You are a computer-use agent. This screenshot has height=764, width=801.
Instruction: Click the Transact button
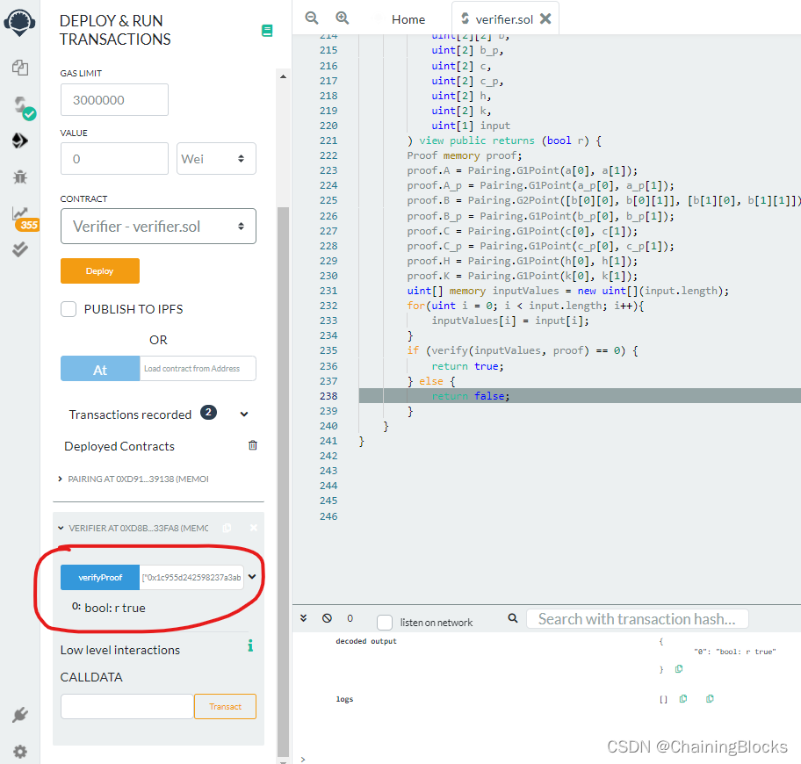click(x=225, y=706)
